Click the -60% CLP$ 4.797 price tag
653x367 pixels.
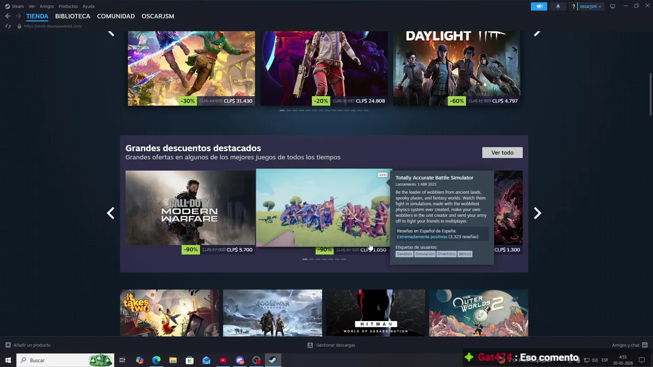[484, 101]
